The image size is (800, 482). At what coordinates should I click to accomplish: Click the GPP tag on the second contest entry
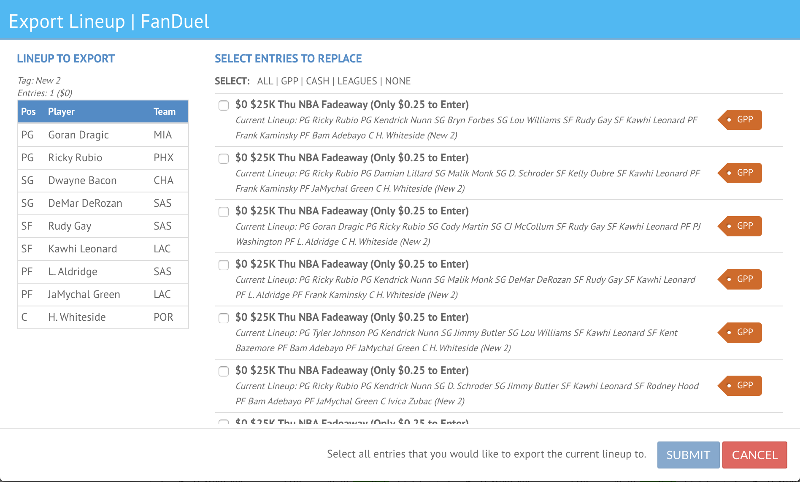point(739,173)
